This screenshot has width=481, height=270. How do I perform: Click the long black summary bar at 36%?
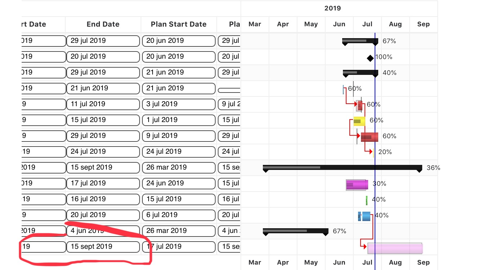tap(343, 168)
